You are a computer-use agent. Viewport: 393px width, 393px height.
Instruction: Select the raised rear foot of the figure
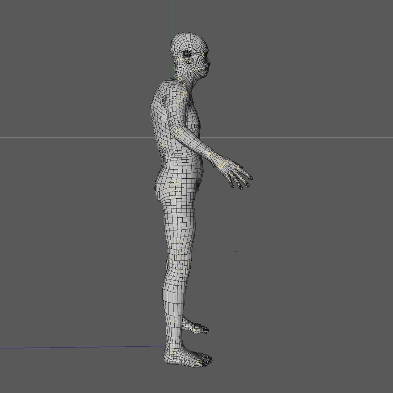195,326
